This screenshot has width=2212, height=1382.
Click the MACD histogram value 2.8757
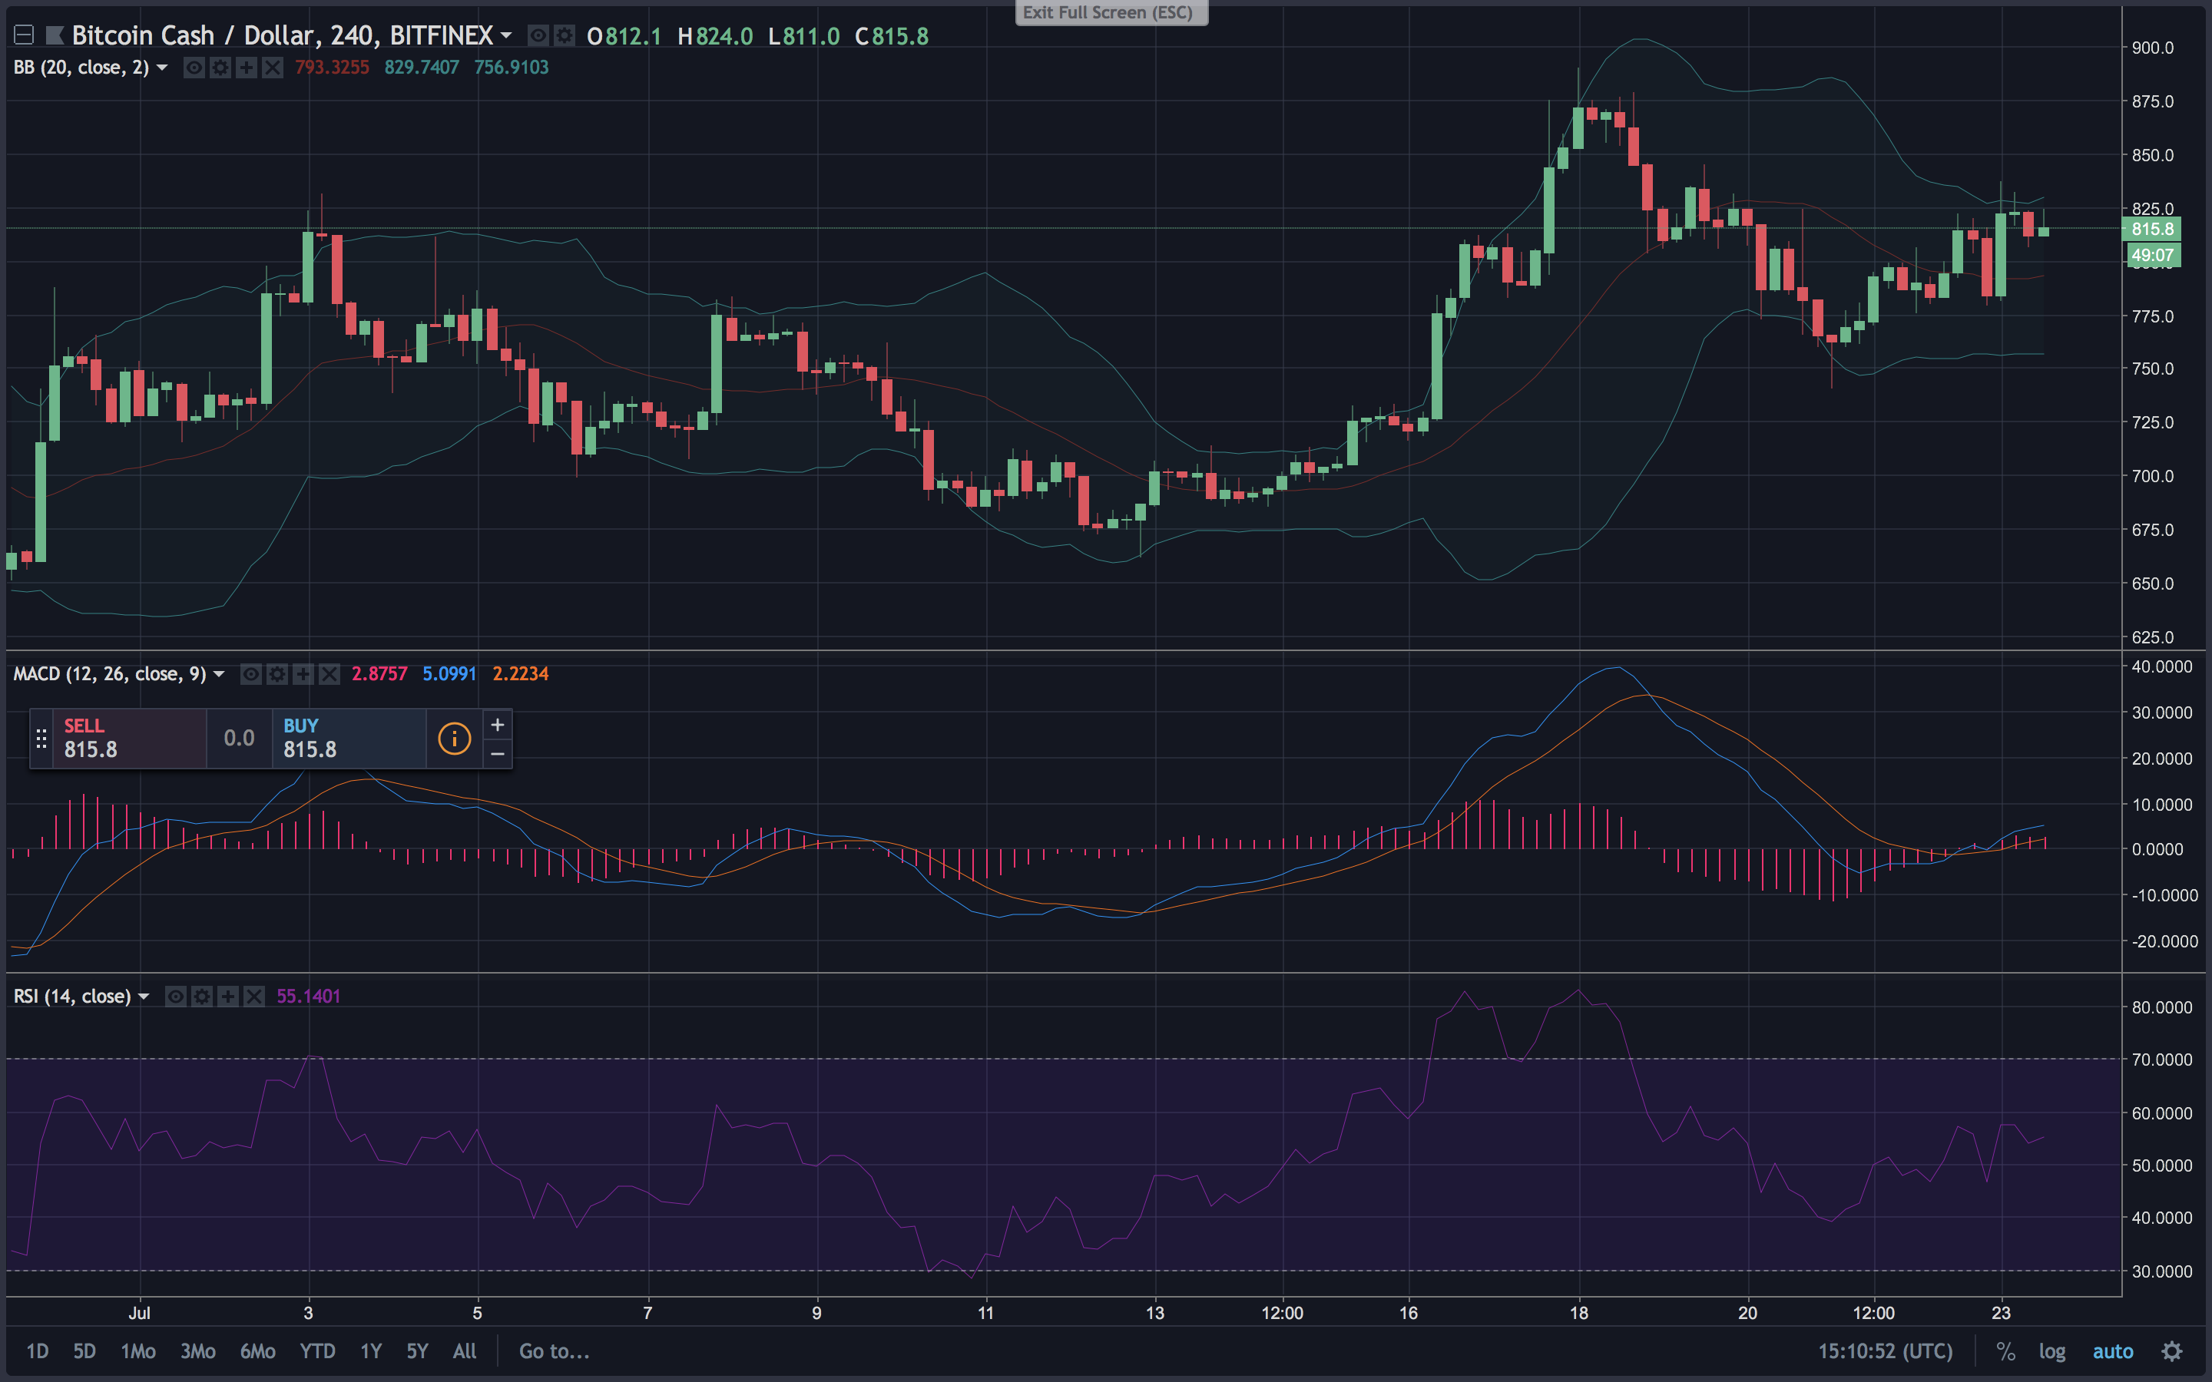[379, 675]
